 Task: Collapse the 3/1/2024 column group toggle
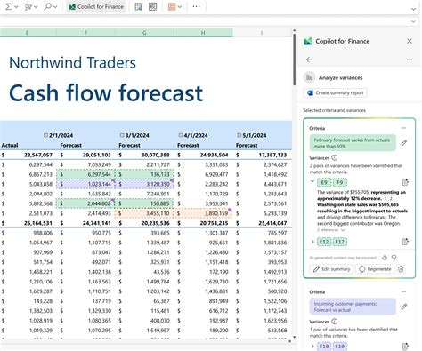(122, 135)
